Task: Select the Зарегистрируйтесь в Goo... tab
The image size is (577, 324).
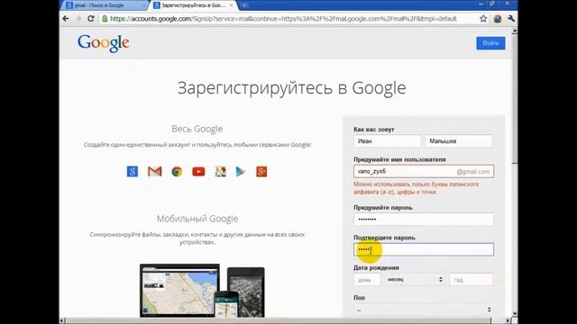Action: click(194, 5)
